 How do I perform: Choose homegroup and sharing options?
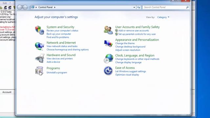click(x=68, y=49)
